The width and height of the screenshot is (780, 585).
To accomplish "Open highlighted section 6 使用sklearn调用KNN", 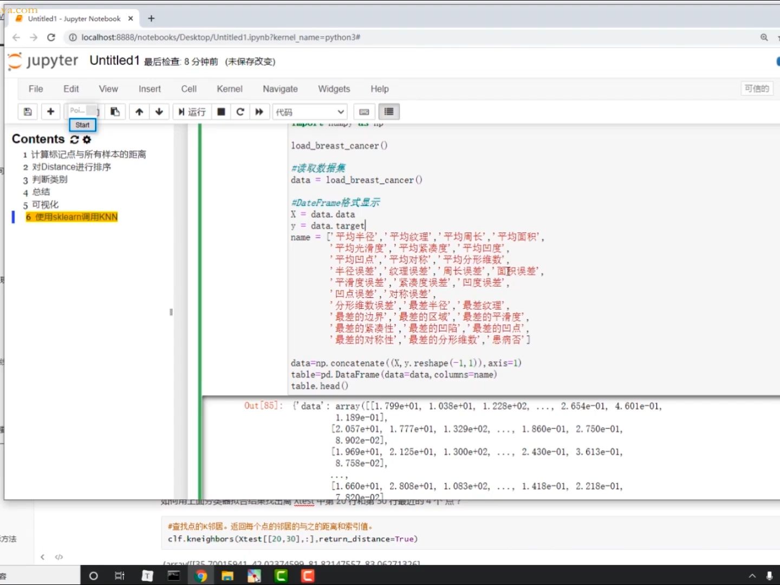I will pyautogui.click(x=71, y=217).
